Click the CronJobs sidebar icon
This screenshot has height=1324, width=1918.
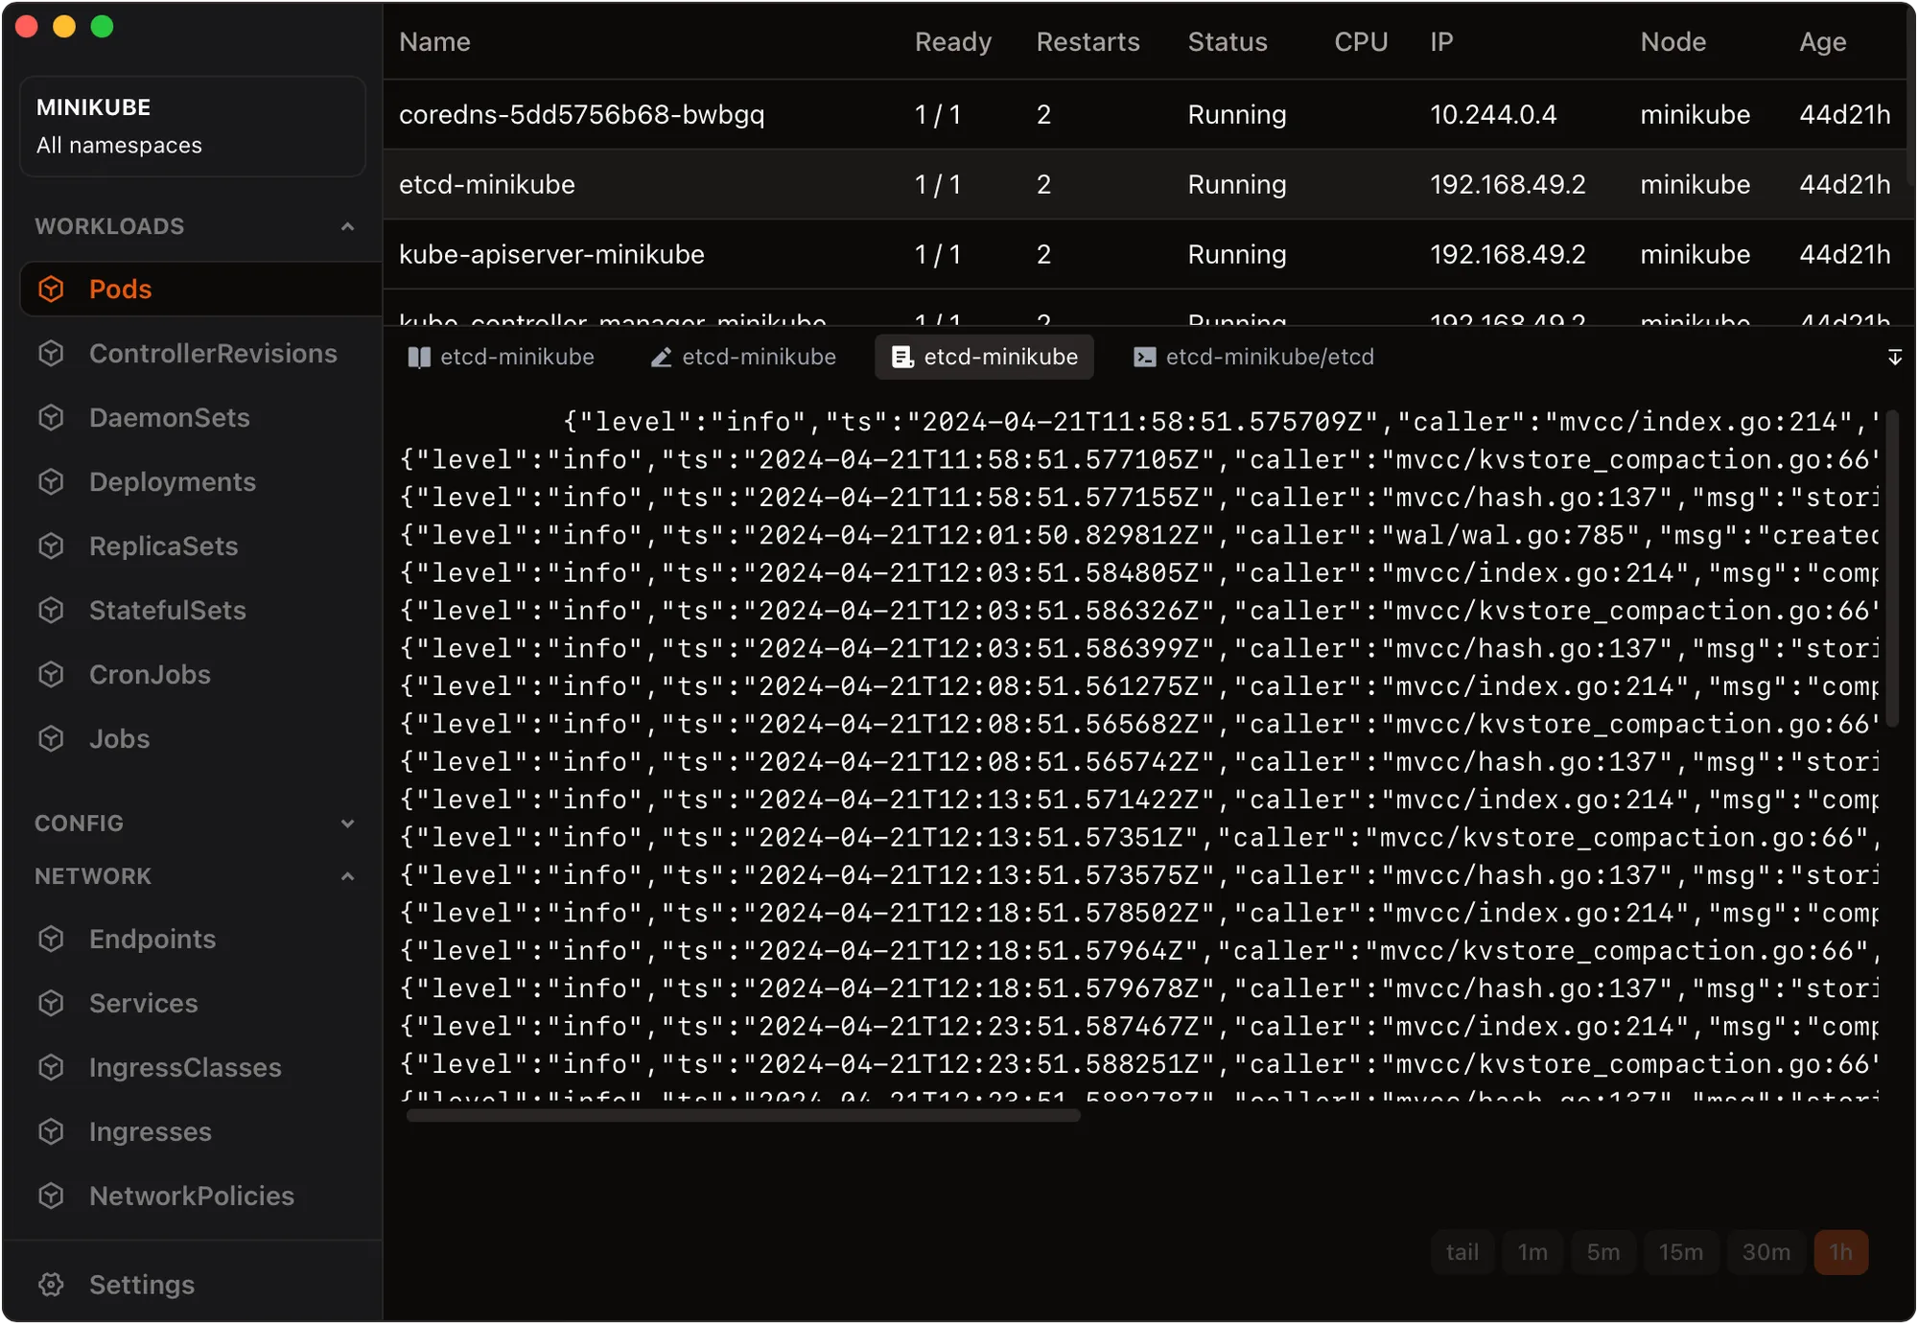pyautogui.click(x=51, y=674)
